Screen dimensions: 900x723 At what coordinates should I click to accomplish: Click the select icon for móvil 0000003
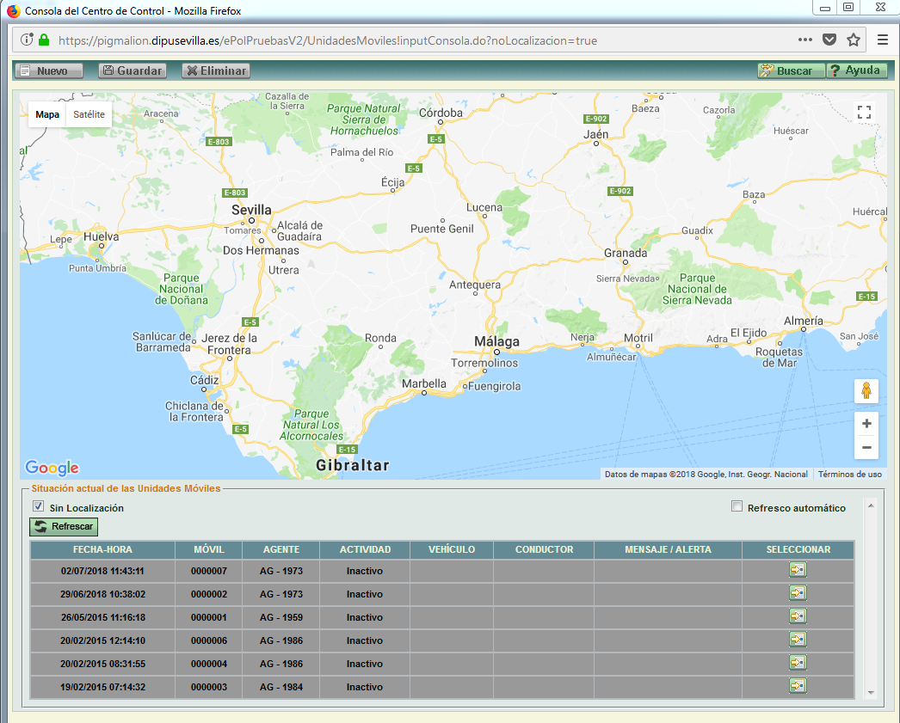pyautogui.click(x=798, y=686)
